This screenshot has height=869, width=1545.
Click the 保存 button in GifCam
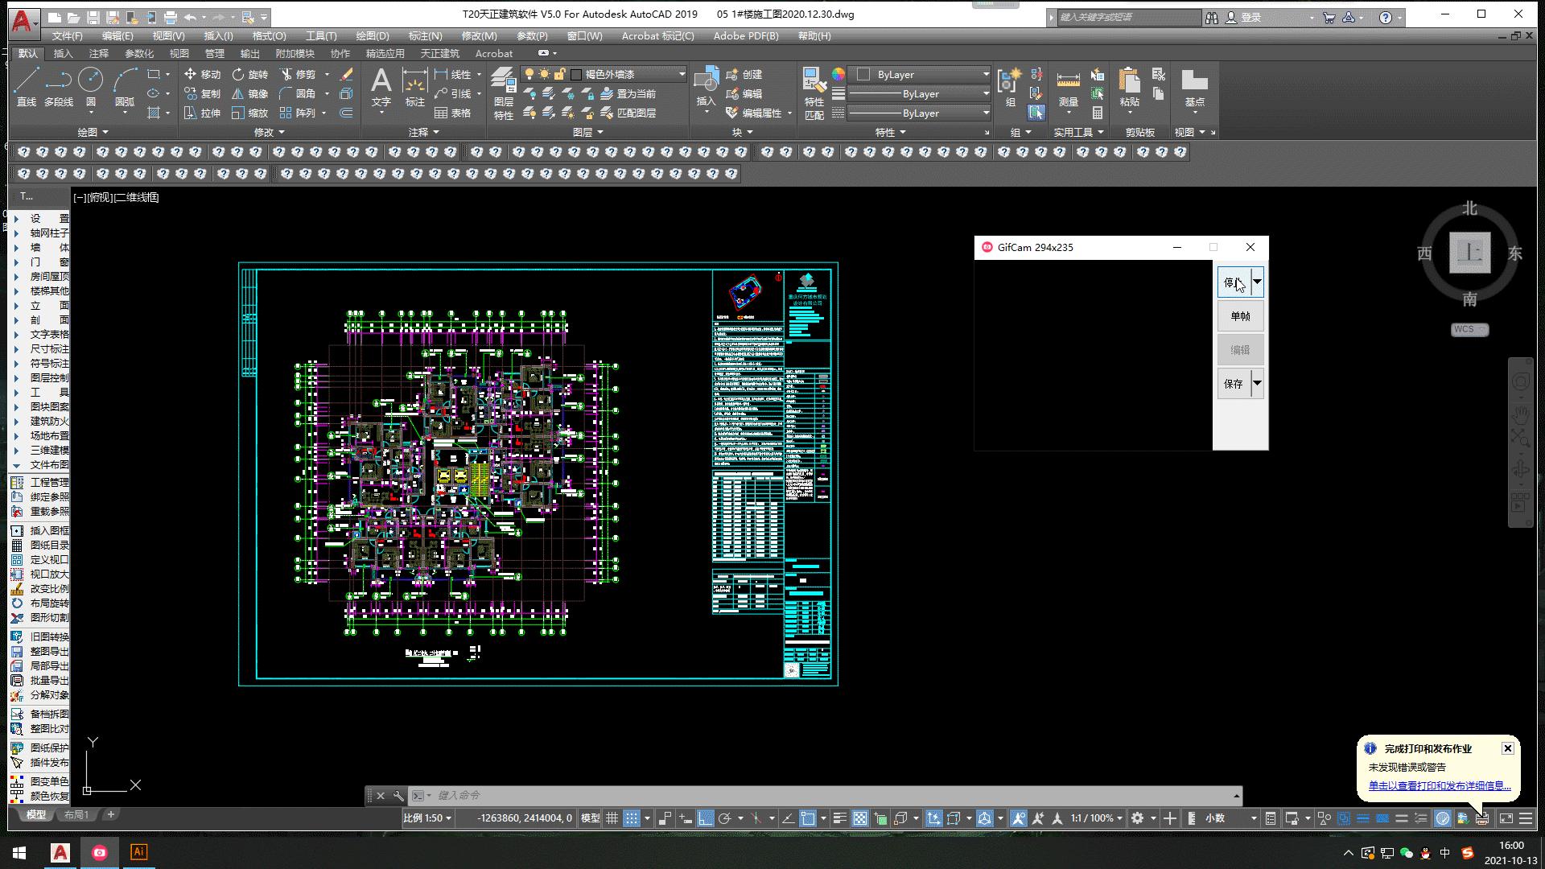pyautogui.click(x=1233, y=384)
